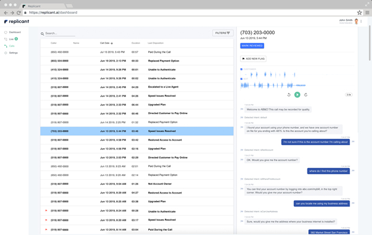372x235 pixels.
Task: Click the red flag on the 8:14 AM row
Action: (46, 229)
